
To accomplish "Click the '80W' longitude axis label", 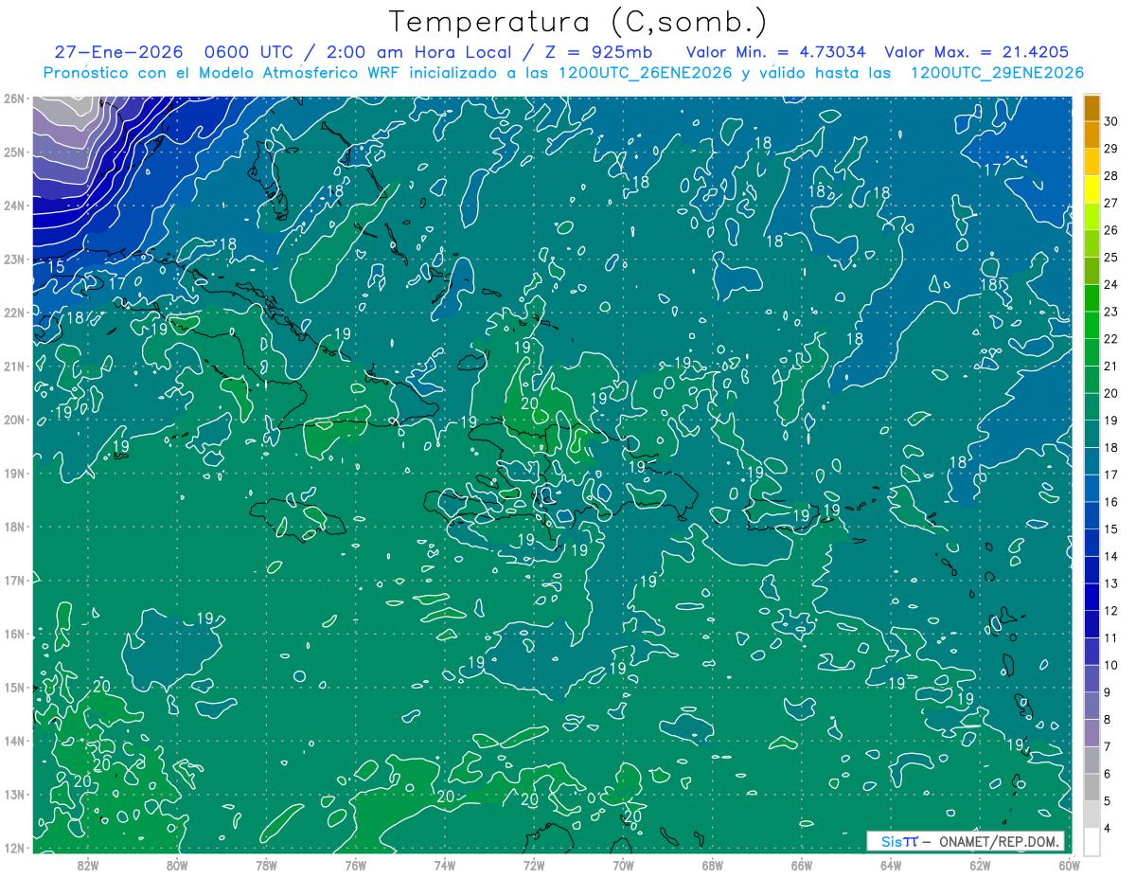I will point(177,867).
